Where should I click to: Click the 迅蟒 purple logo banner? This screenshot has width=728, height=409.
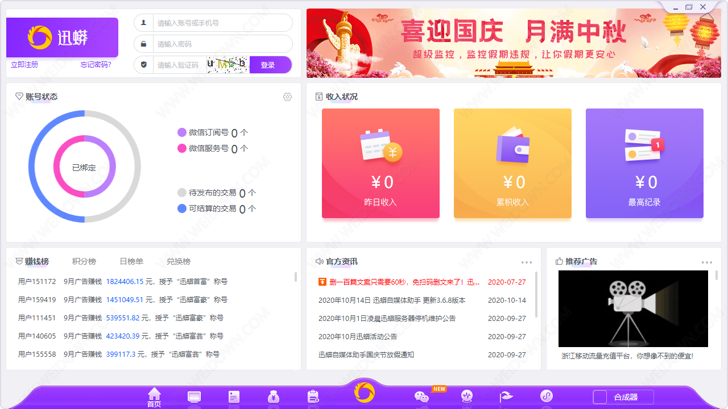[62, 37]
